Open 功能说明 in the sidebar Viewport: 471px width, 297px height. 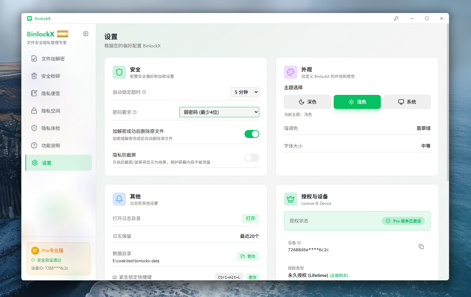pyautogui.click(x=58, y=146)
